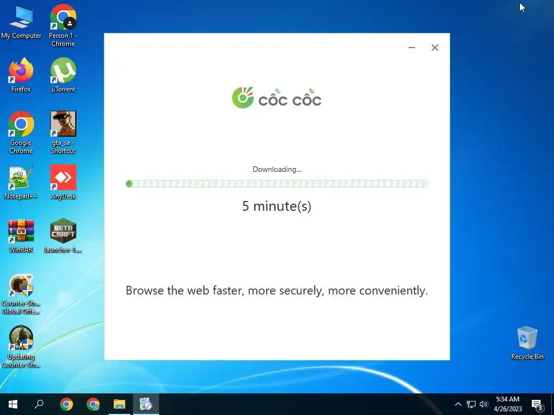Image resolution: width=554 pixels, height=415 pixels.
Task: Select the Firefox desktop shortcut
Action: point(21,75)
